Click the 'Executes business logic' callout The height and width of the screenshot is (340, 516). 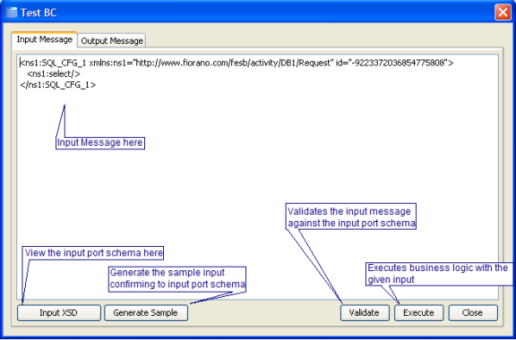[439, 274]
